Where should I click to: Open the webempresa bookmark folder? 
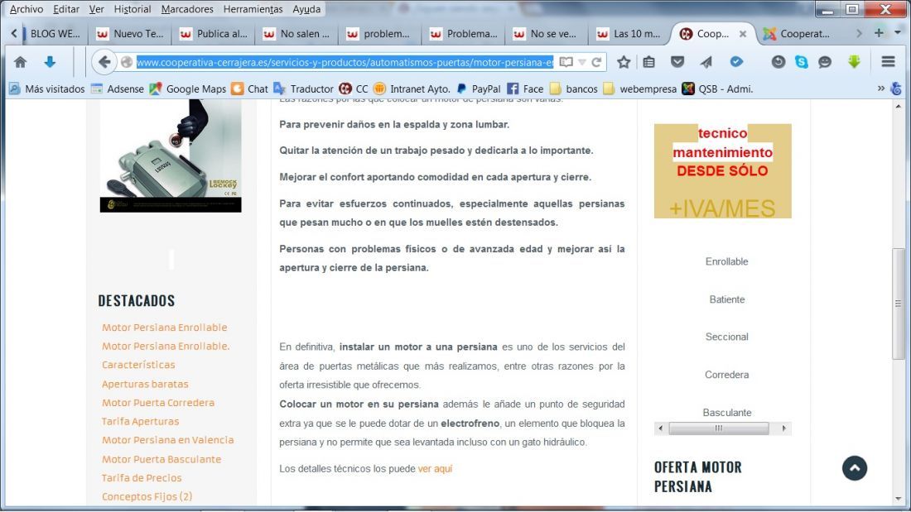pyautogui.click(x=639, y=89)
